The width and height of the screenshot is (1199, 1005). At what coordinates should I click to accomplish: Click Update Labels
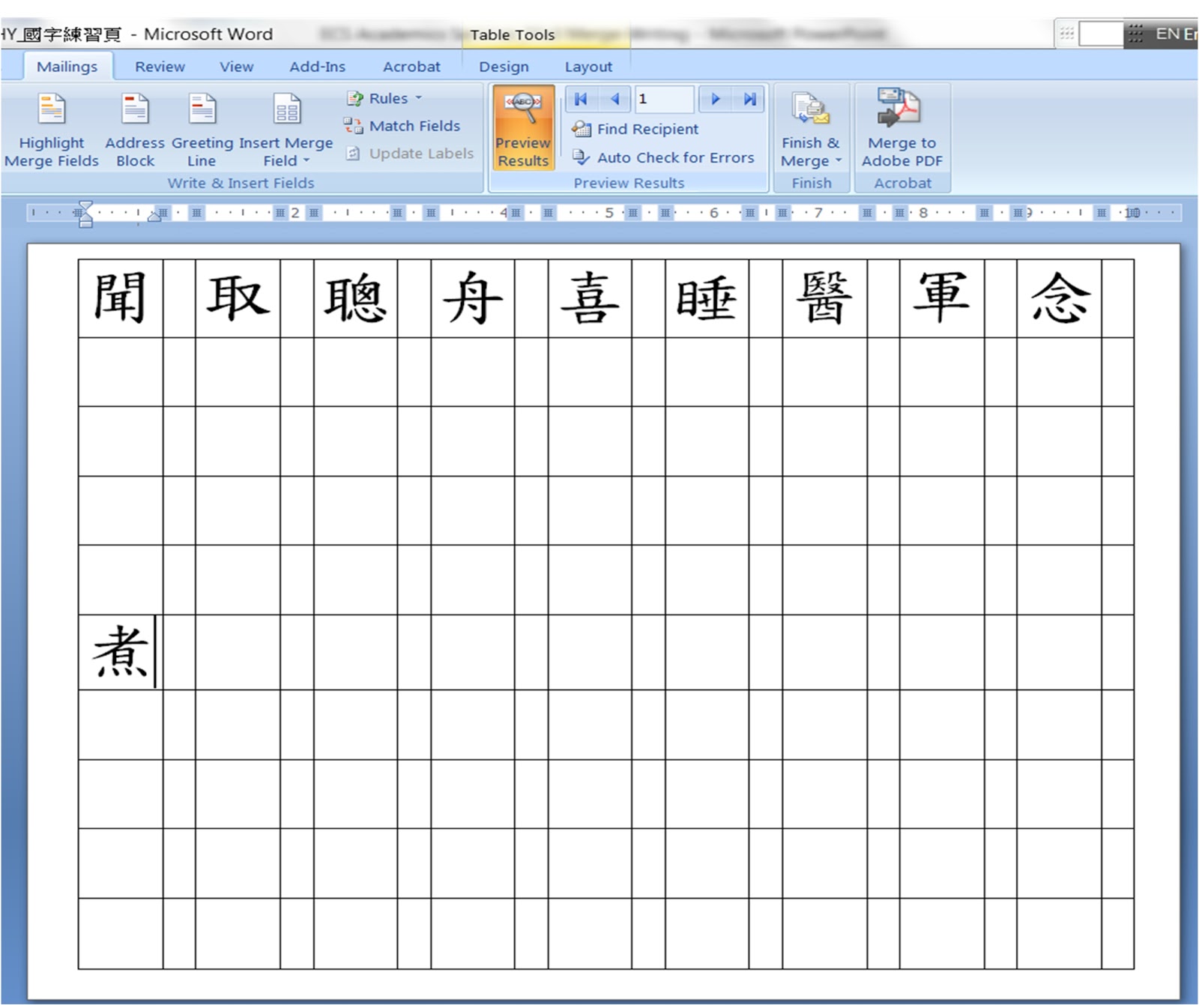[410, 154]
